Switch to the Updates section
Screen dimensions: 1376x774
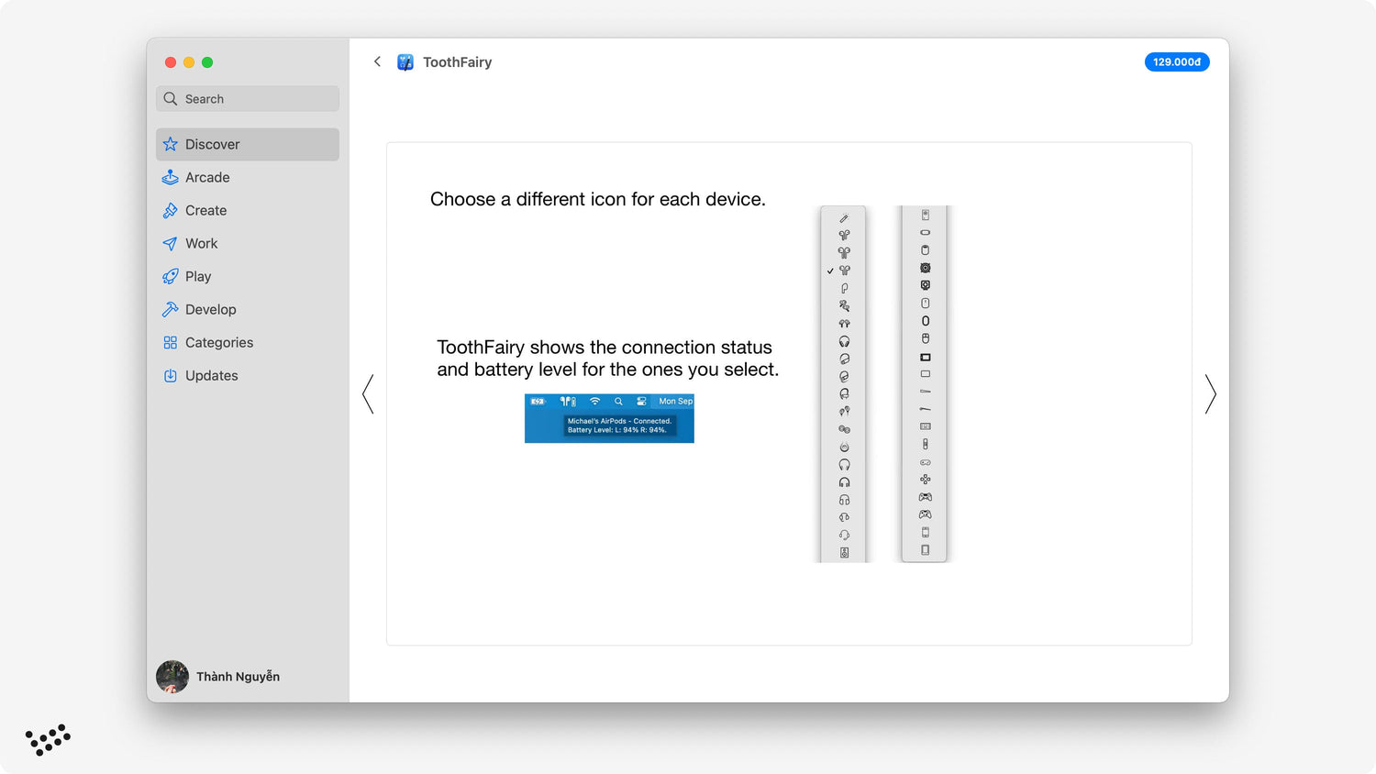click(212, 375)
